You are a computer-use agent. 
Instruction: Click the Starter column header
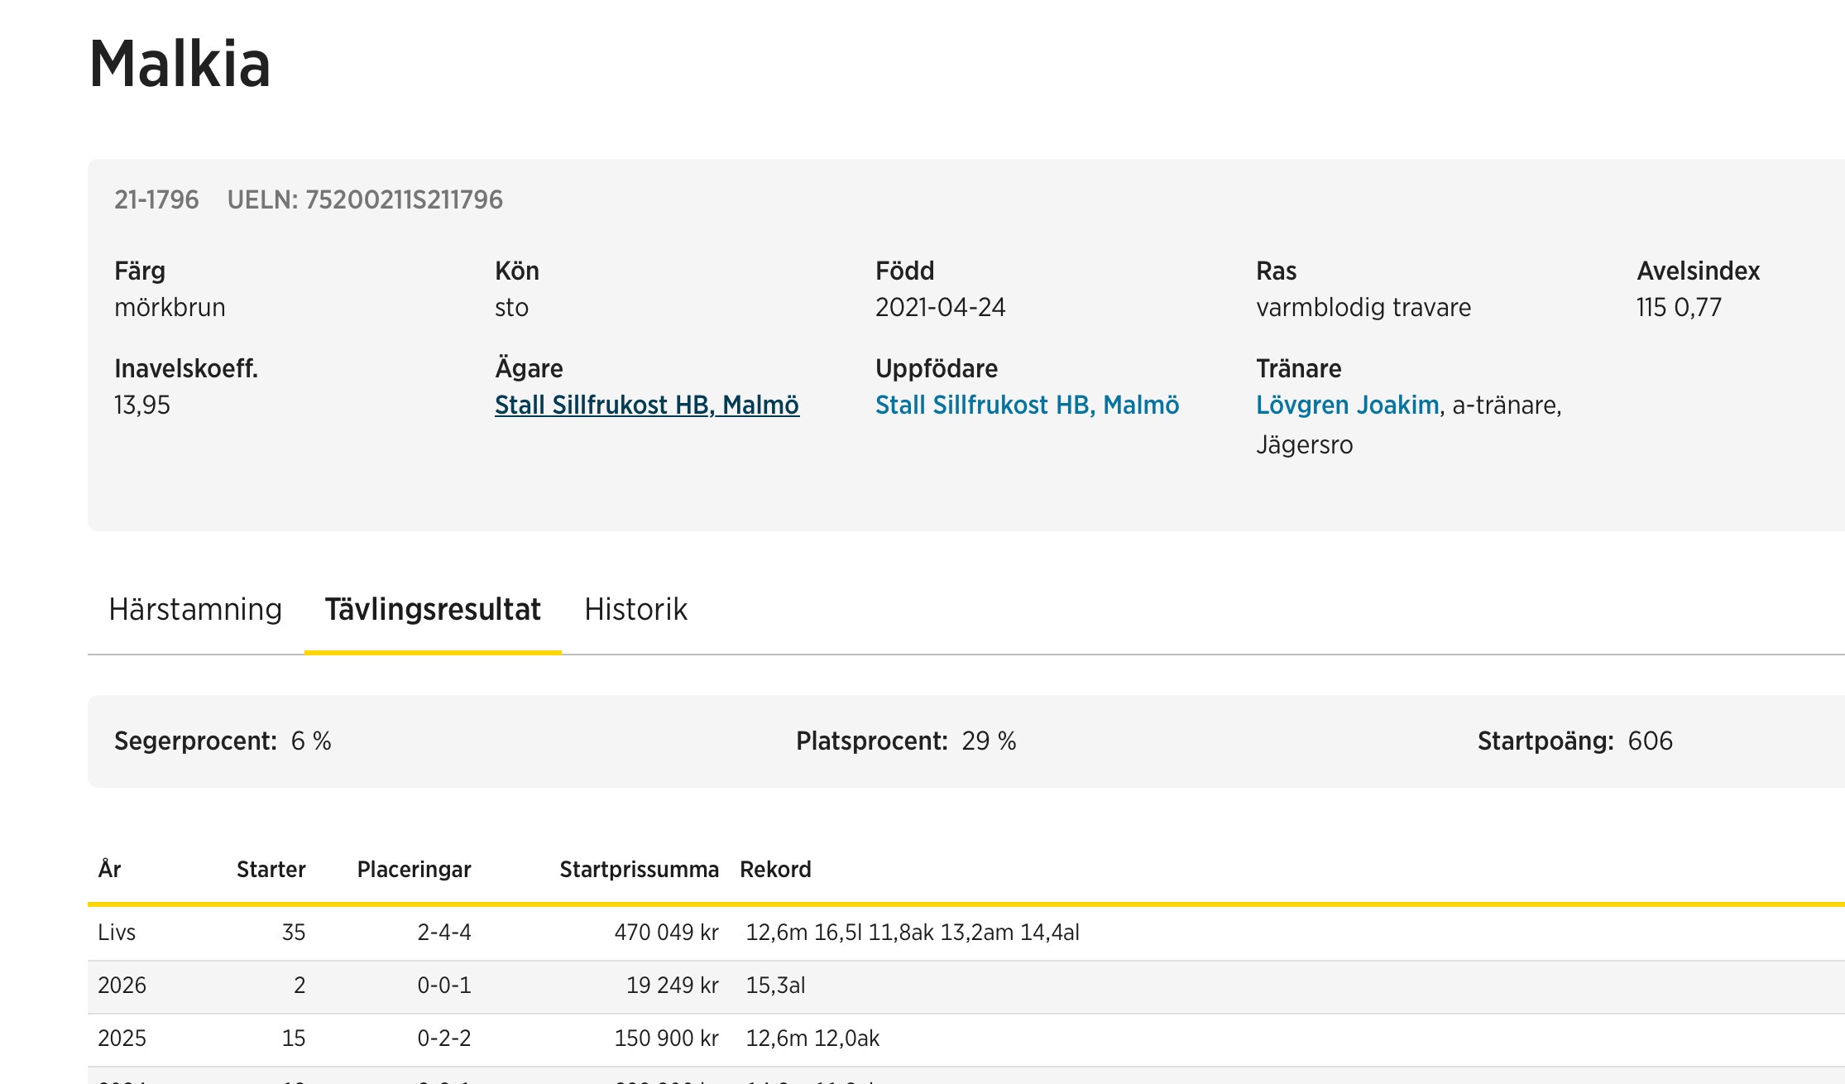pyautogui.click(x=271, y=870)
